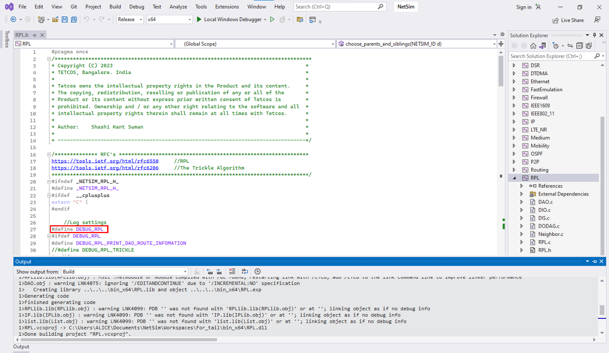Click Collapse All in Solution Explorer
Viewport: 609px width, 353px height.
click(579, 46)
